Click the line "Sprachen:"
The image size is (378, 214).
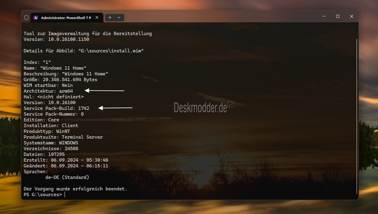(36, 172)
